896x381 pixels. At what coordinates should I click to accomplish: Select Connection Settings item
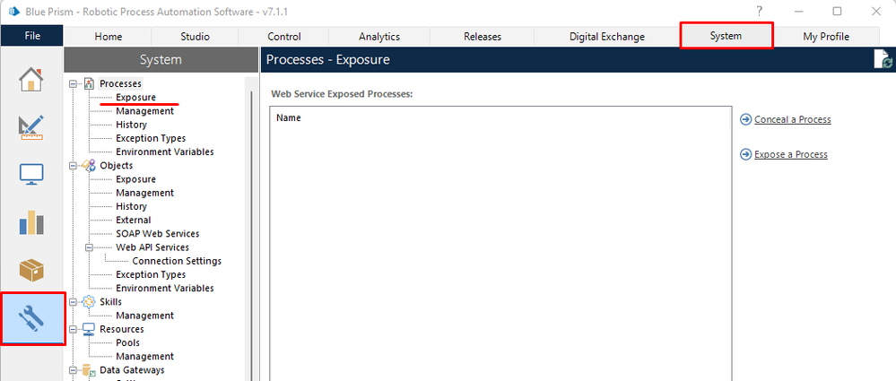(177, 261)
